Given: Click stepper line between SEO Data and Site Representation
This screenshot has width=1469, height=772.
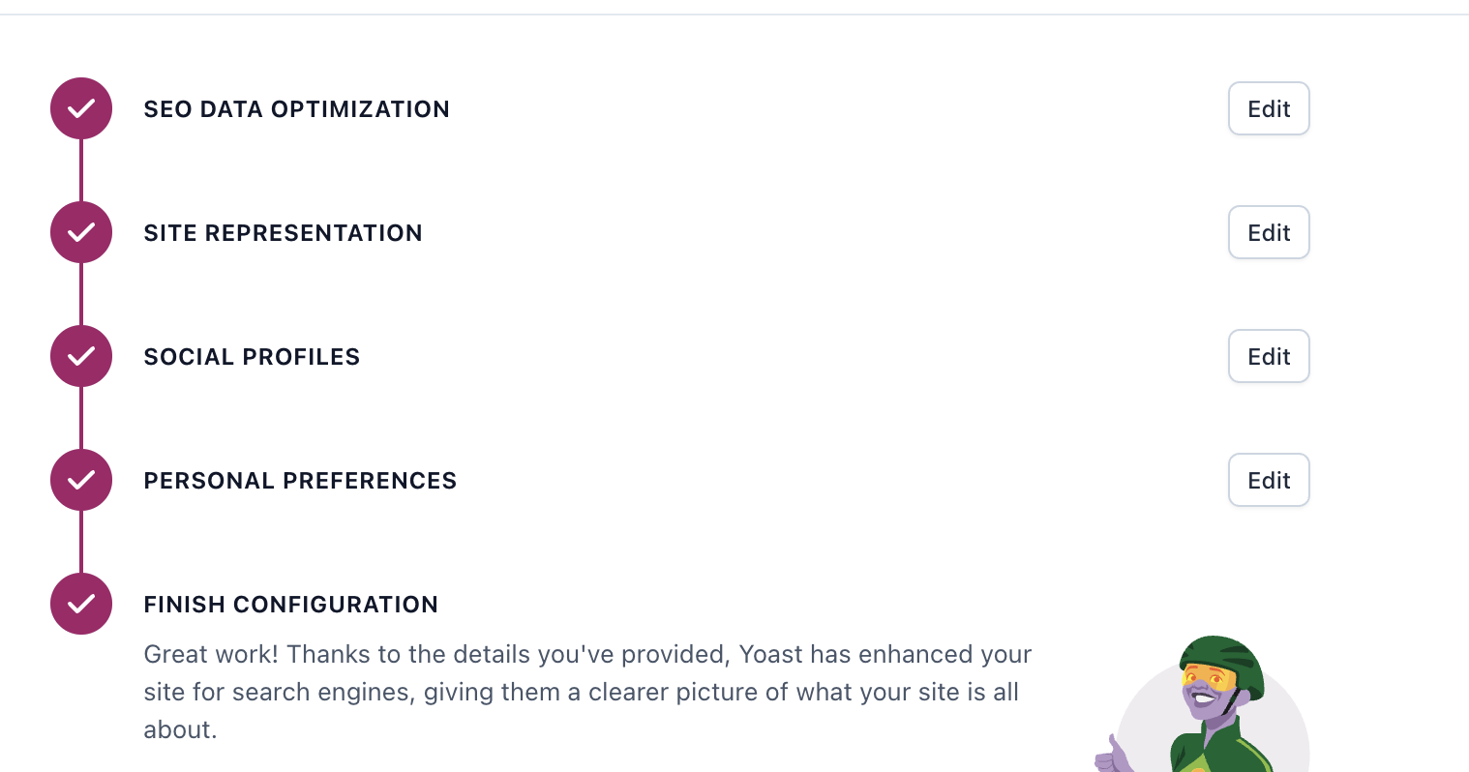Looking at the screenshot, I should [81, 170].
